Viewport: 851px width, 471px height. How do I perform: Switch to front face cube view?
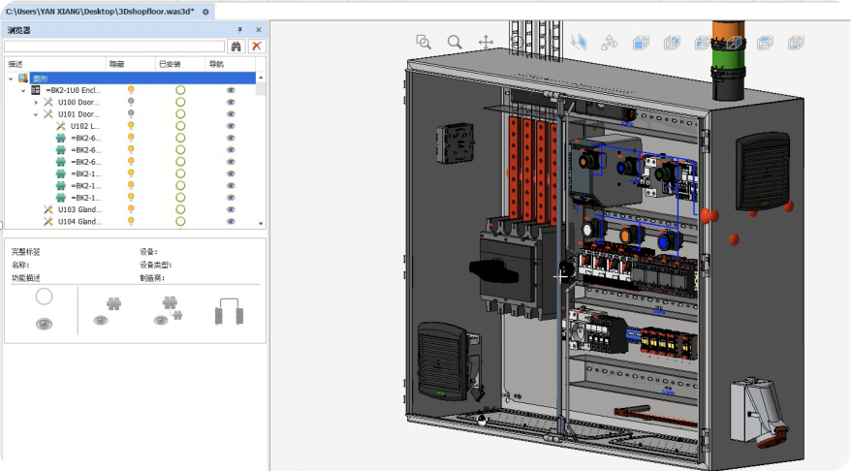[x=641, y=43]
